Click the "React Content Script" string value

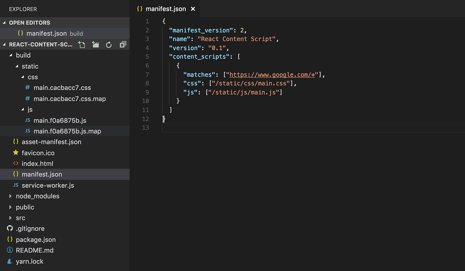pyautogui.click(x=236, y=39)
